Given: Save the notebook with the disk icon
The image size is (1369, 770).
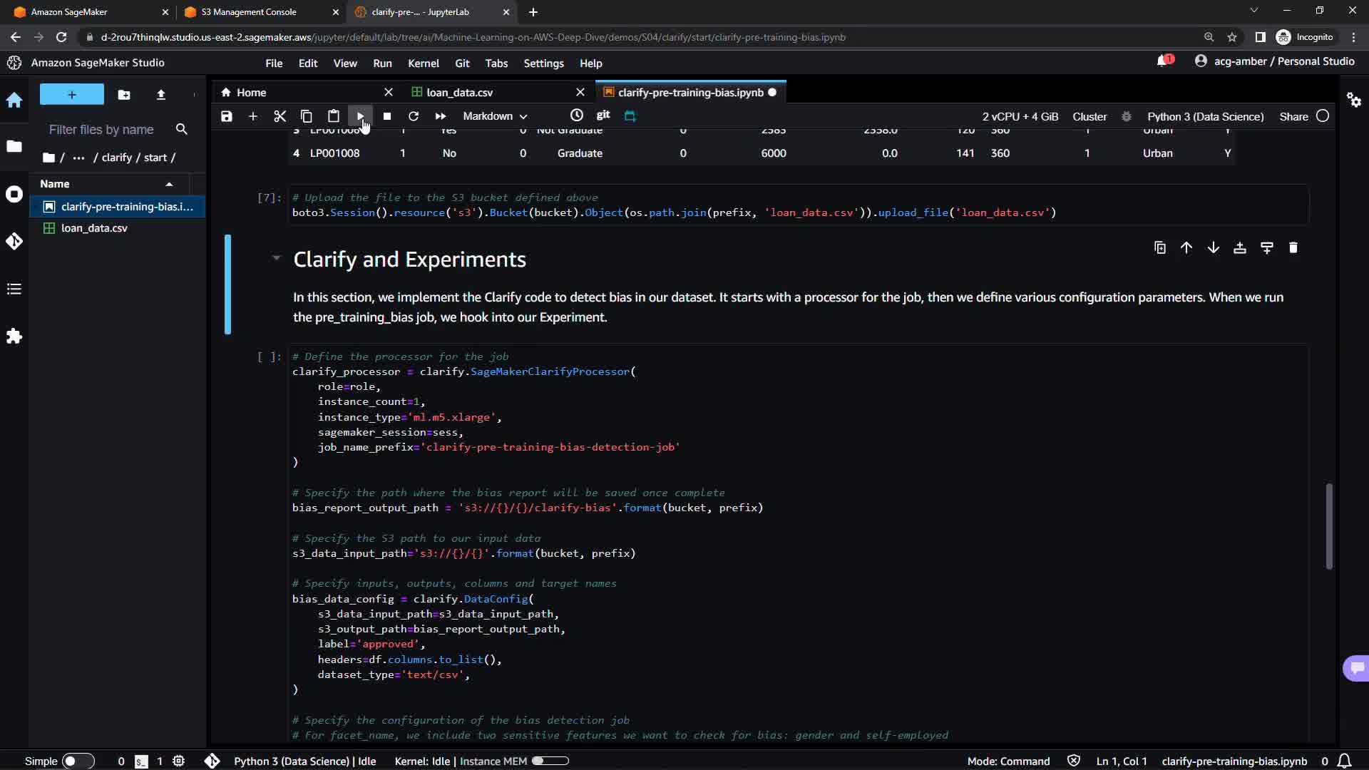Looking at the screenshot, I should pyautogui.click(x=227, y=116).
